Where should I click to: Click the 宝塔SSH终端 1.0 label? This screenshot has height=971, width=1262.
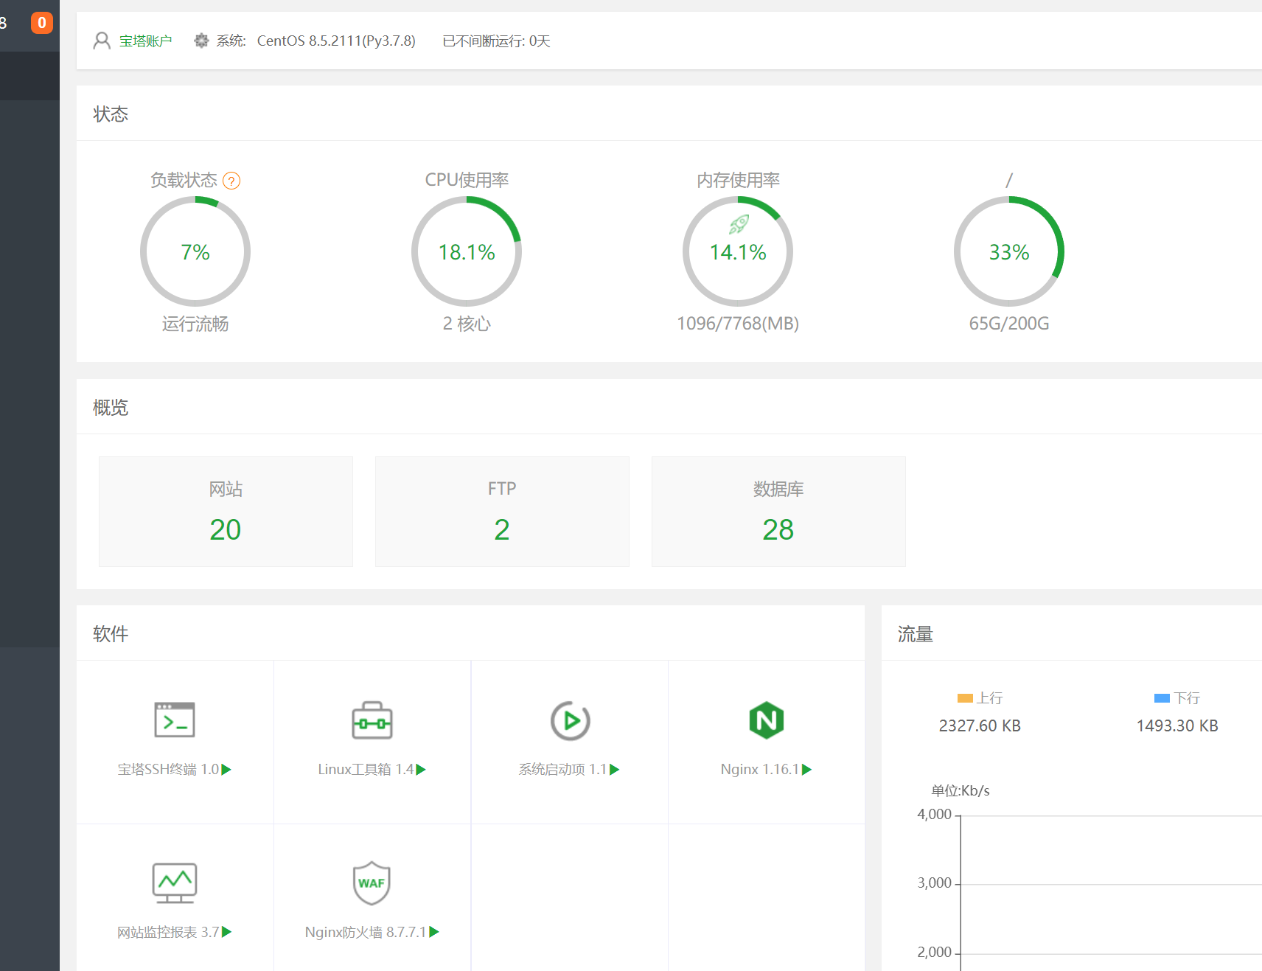tap(168, 769)
